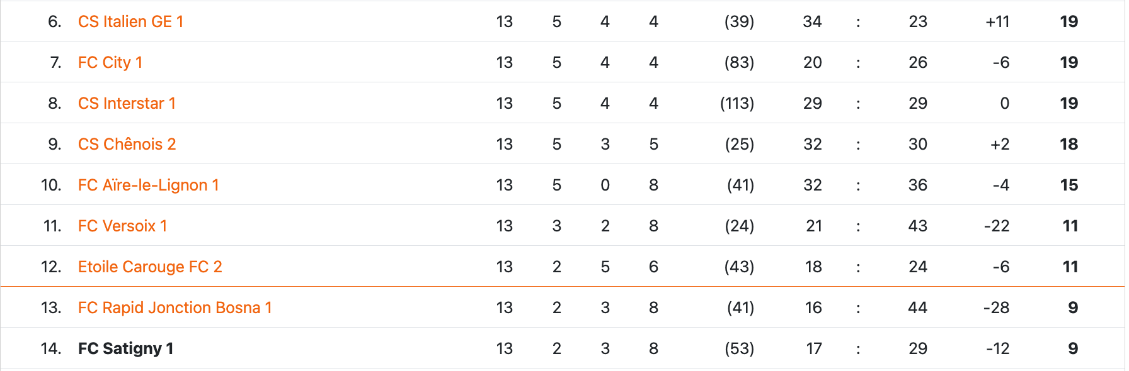Click rank number 14 beside FC Satigny

pos(51,348)
